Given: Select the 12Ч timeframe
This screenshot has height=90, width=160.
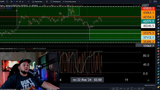Looking at the screenshot, I should pyautogui.click(x=20, y=1).
